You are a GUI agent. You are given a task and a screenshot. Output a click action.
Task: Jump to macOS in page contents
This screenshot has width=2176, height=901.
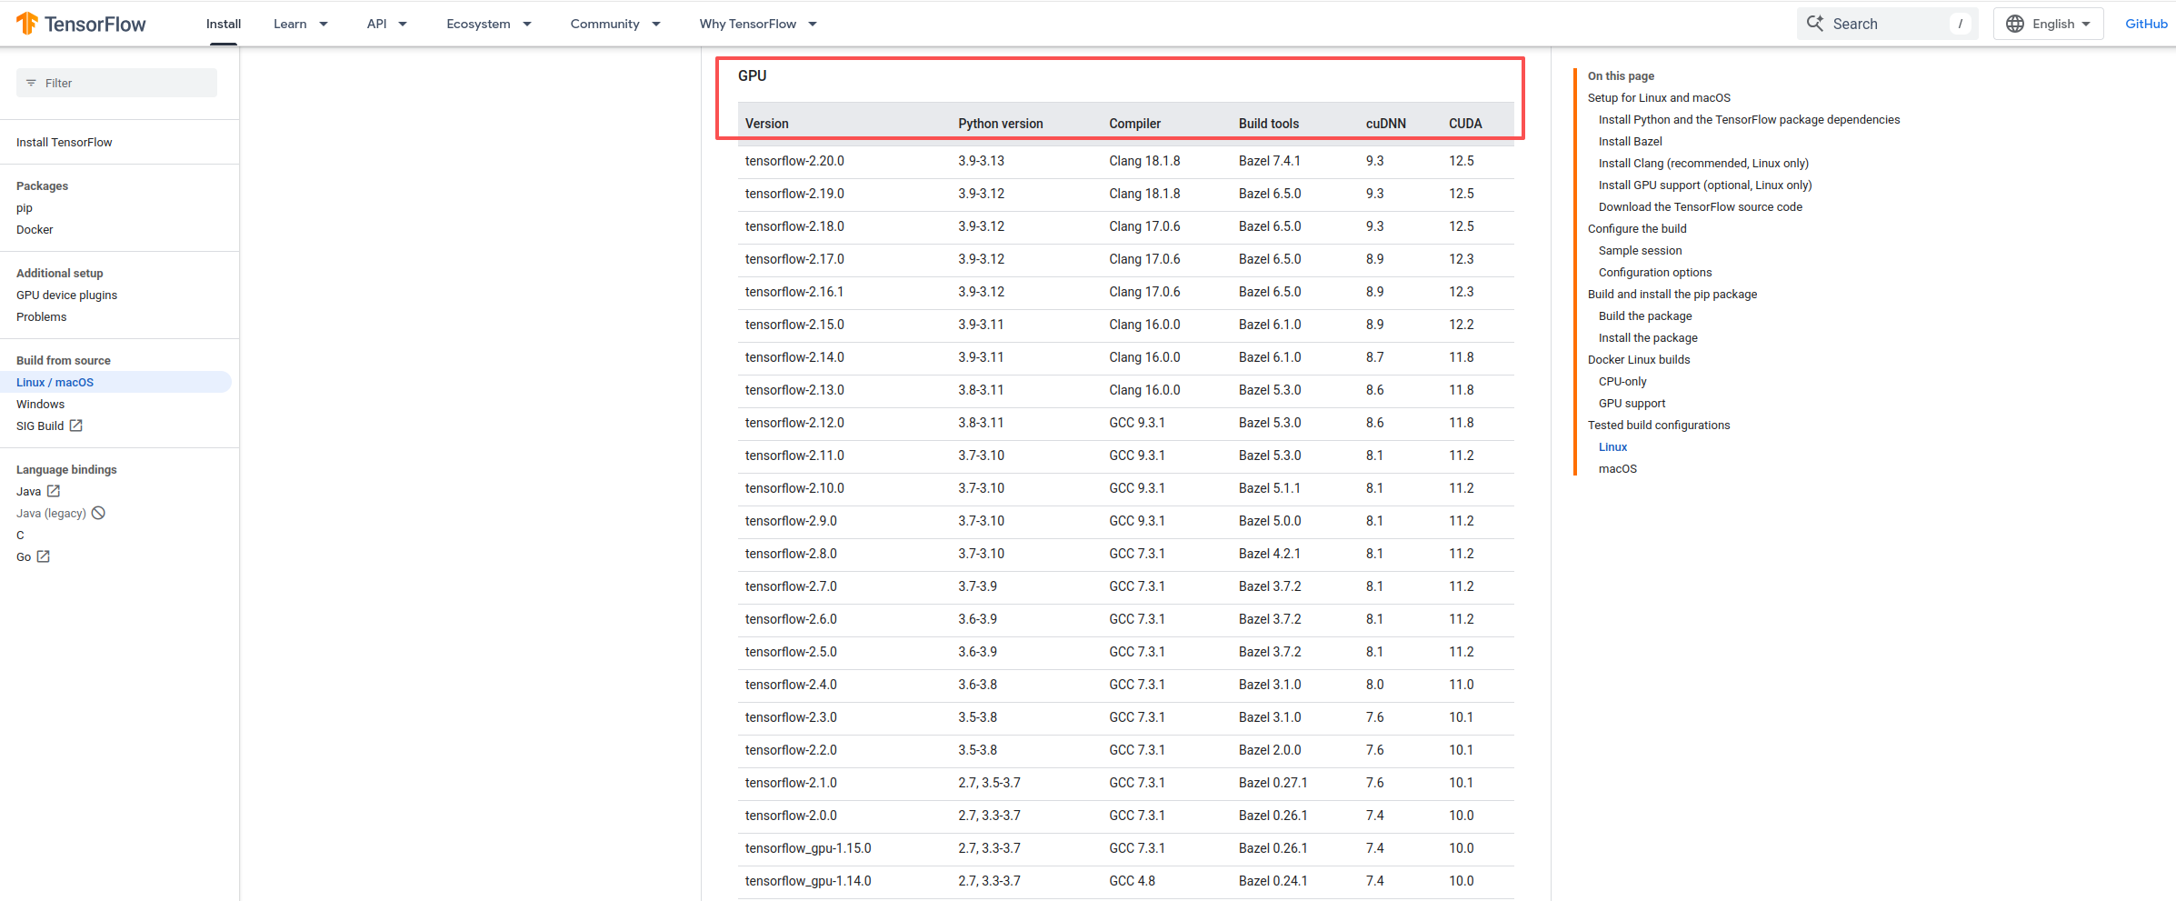tap(1617, 468)
